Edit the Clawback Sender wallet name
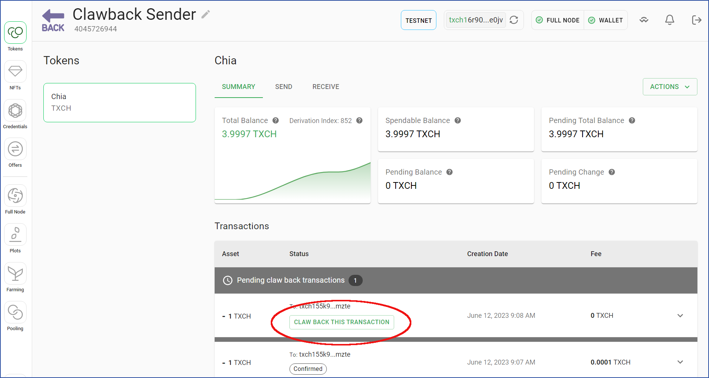 206,15
